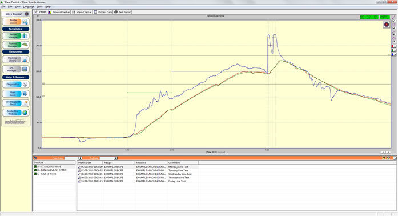This screenshot has width=398, height=216.
Task: Open the To Date picker dropdown
Action: pyautogui.click(x=115, y=158)
